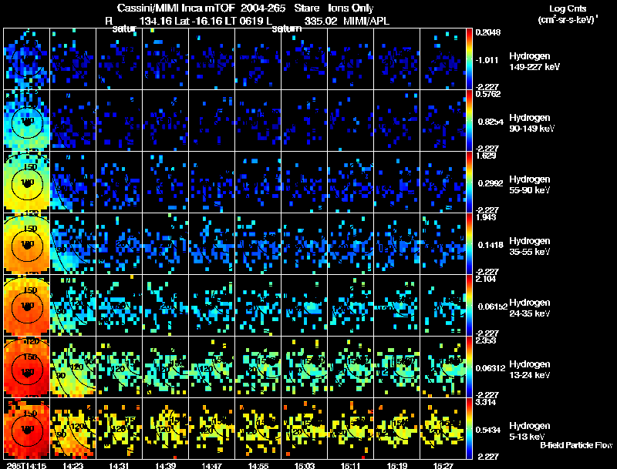Open the 14:15 panel of Hydrogen 35-55 keV
617x469 pixels.
point(26,244)
